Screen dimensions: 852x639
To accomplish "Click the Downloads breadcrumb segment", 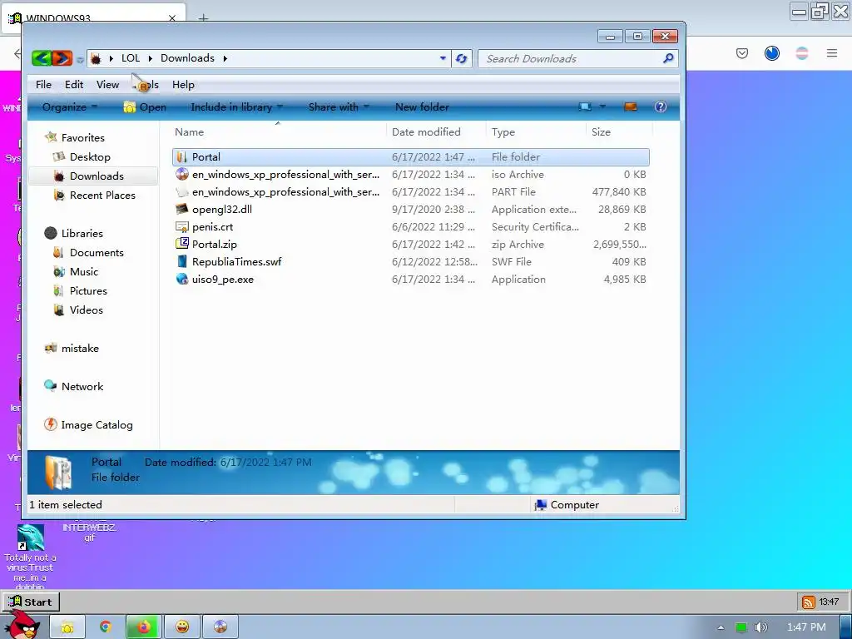I will click(187, 58).
